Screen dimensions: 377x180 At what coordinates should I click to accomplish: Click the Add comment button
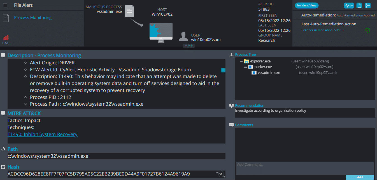(360, 177)
